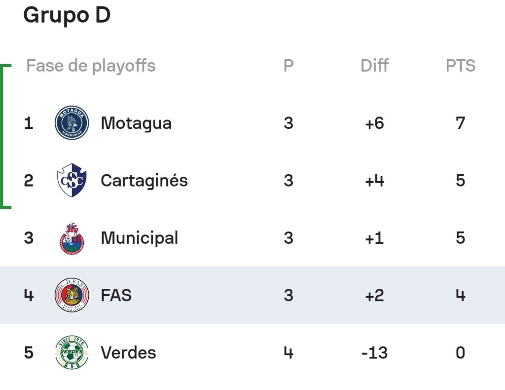The image size is (505, 390).
Task: Click the Cartaginés shield logo
Action: (x=72, y=180)
